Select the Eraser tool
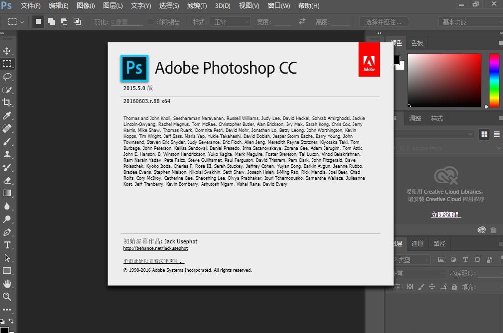Screen dimensions: 503x333 pos(7,180)
